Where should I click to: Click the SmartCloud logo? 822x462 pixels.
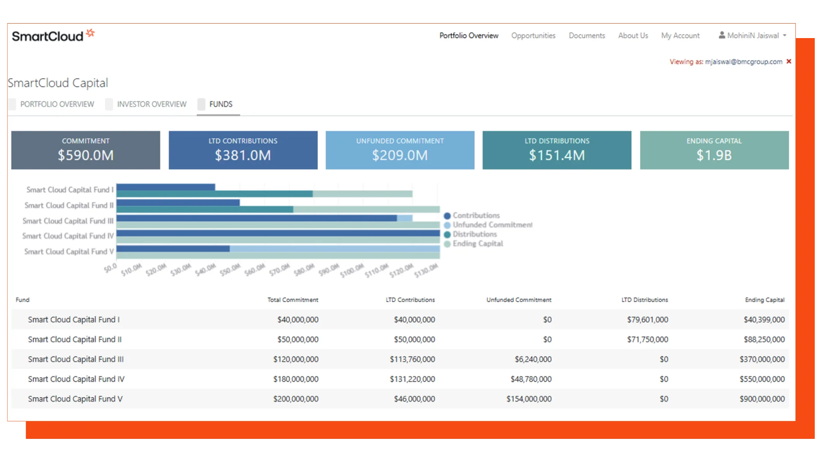pos(53,36)
